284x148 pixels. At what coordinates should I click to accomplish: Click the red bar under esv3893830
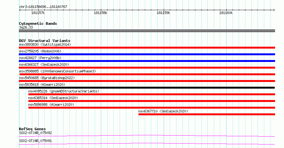point(147,48)
